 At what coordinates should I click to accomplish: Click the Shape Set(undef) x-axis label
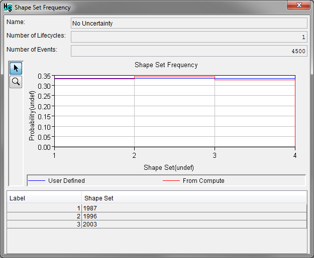(169, 167)
